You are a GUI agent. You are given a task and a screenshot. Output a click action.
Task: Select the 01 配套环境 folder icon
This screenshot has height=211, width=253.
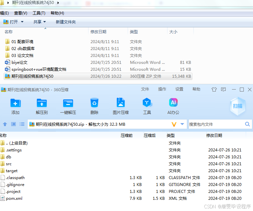coord(7,42)
